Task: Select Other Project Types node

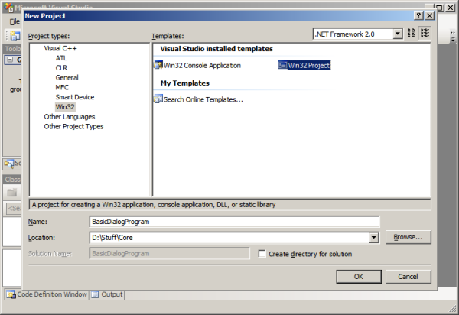Action: point(73,126)
